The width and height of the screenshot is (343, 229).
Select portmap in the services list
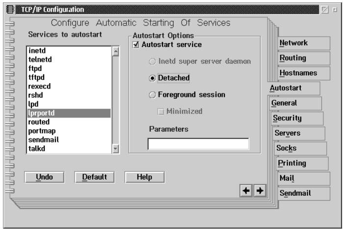[x=69, y=131]
